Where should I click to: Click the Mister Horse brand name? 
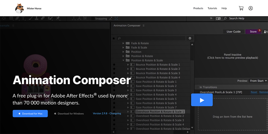34,8
